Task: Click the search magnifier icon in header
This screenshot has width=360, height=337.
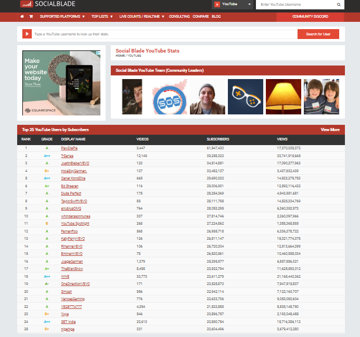Action: pyautogui.click(x=339, y=4)
